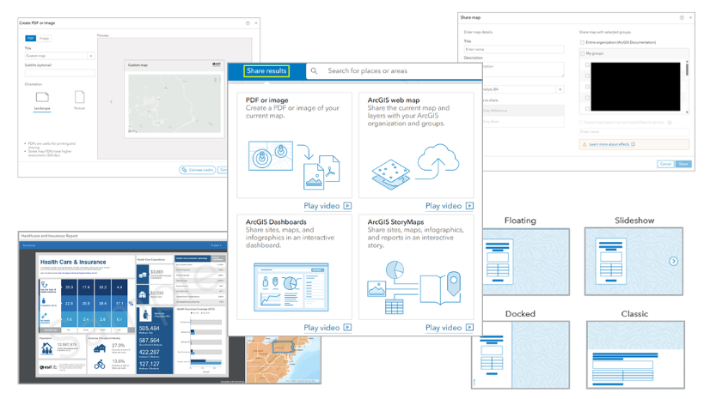Toggle Export map layers in new hosted feature service
The height and width of the screenshot is (399, 710).
(x=582, y=123)
